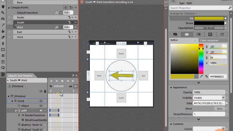Select the Button control tool
Image resolution: width=233 pixels, height=131 pixels.
click(3, 68)
